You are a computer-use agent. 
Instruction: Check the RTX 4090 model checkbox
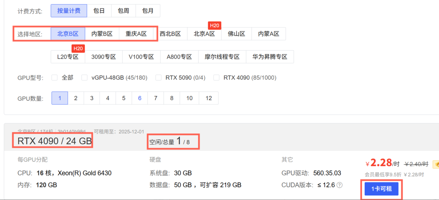pyautogui.click(x=216, y=78)
